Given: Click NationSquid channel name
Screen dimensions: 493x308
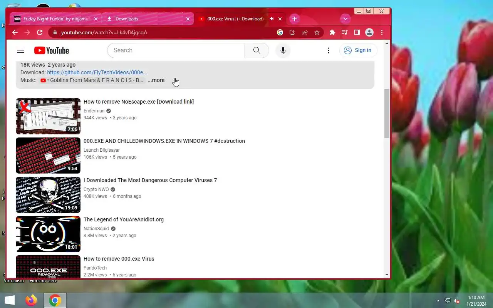Looking at the screenshot, I should tap(96, 229).
